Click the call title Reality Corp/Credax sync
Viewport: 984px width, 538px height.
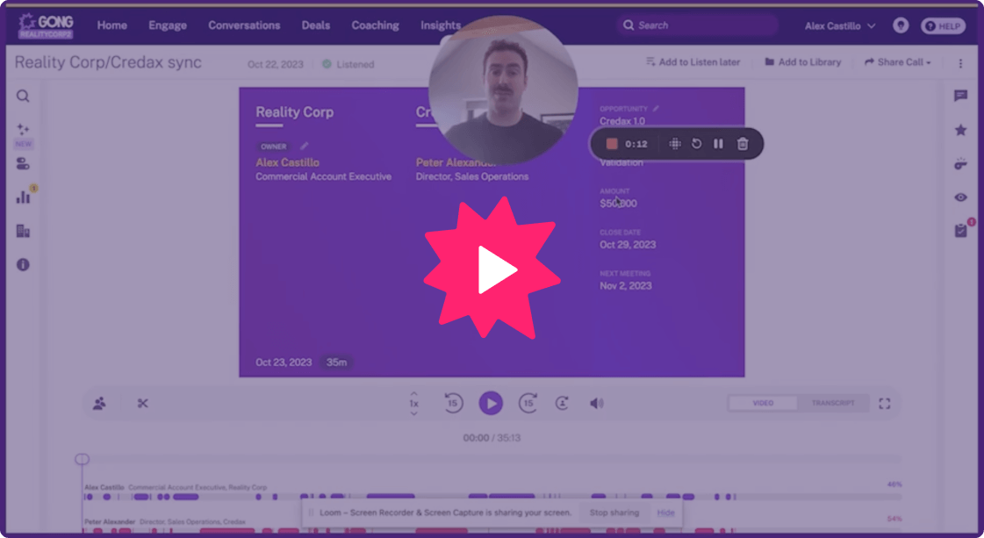(108, 63)
